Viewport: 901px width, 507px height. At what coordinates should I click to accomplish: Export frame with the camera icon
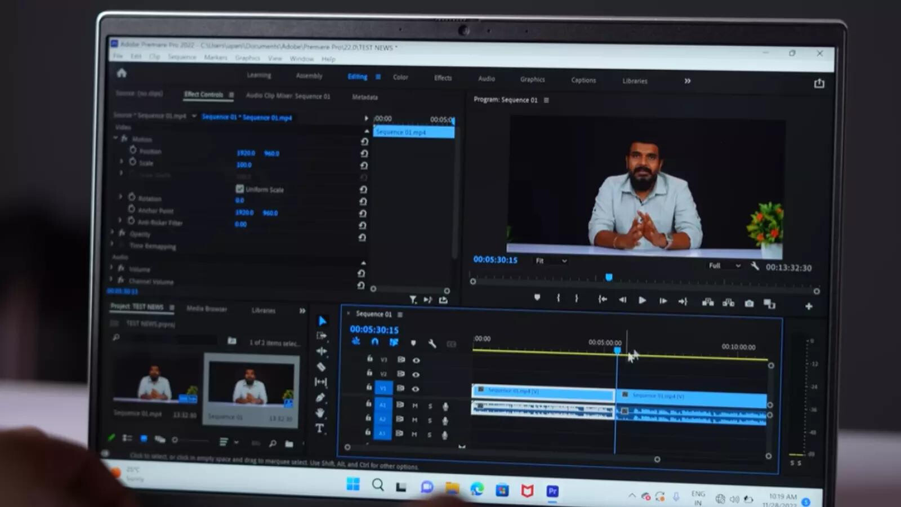[x=749, y=303]
